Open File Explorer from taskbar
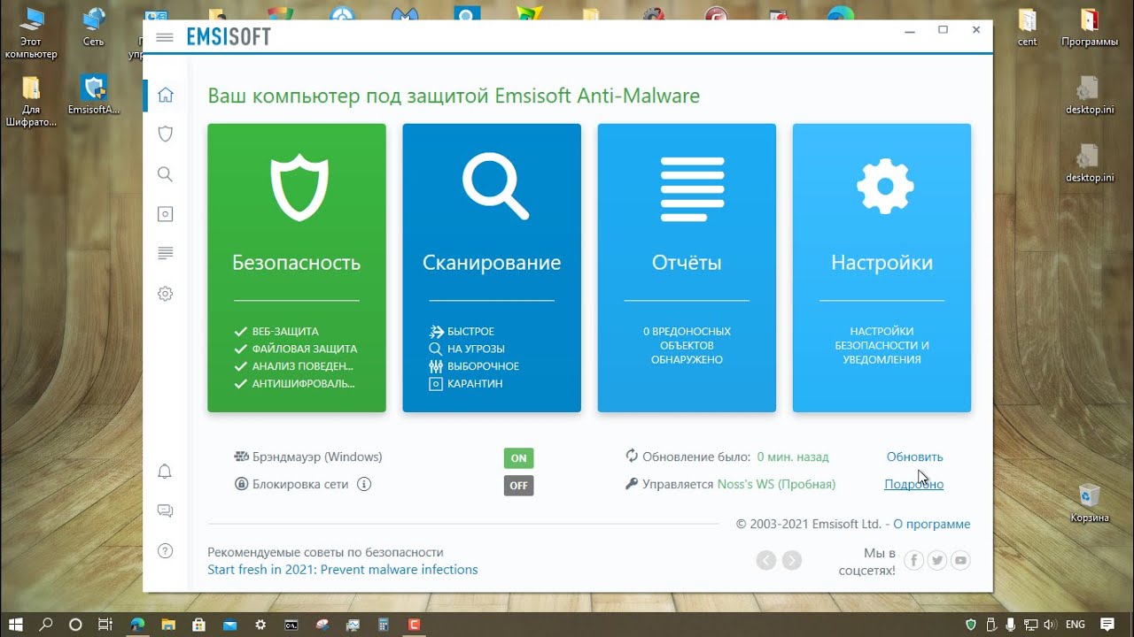 168,625
